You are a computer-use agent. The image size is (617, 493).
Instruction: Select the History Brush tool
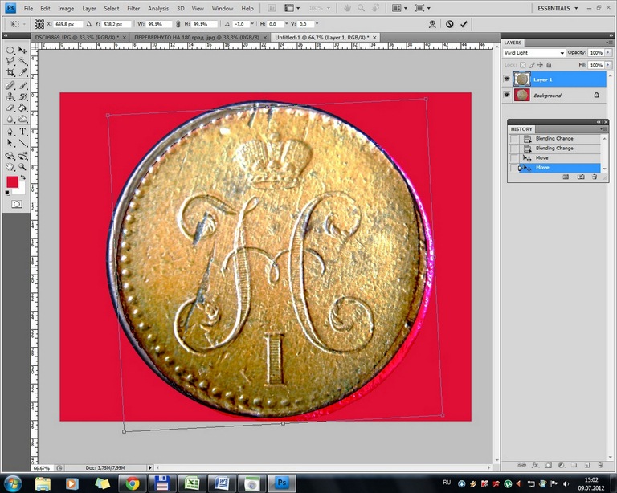[22, 96]
